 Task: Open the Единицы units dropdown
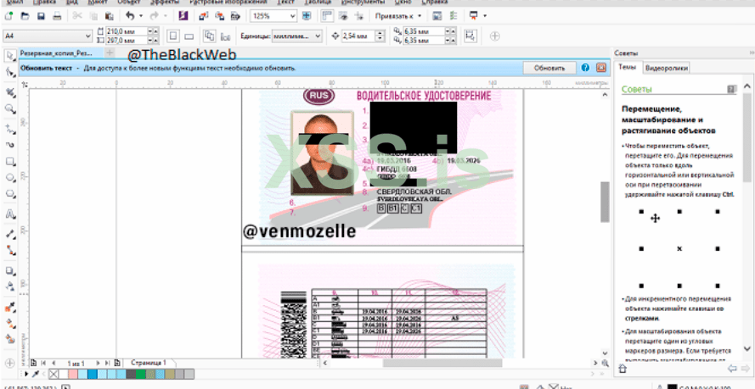(318, 36)
